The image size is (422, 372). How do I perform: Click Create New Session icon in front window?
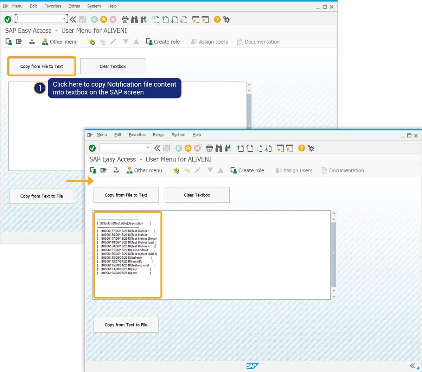[280, 148]
